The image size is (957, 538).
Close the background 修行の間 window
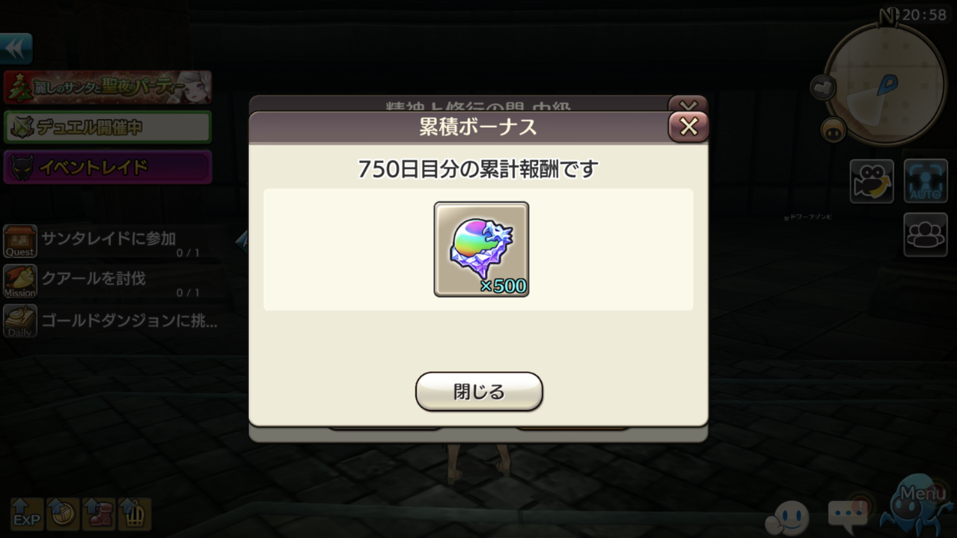pos(688,104)
